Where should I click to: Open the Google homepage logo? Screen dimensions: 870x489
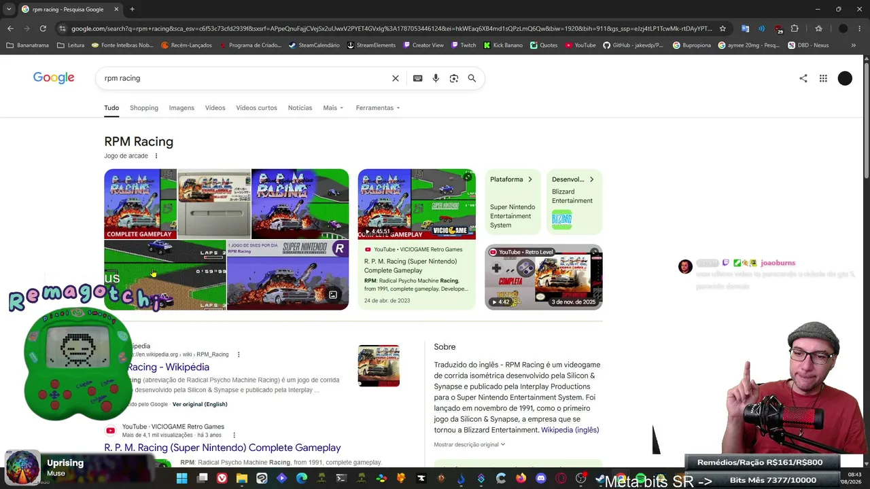pyautogui.click(x=54, y=78)
